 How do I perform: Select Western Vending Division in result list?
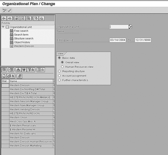31,109
